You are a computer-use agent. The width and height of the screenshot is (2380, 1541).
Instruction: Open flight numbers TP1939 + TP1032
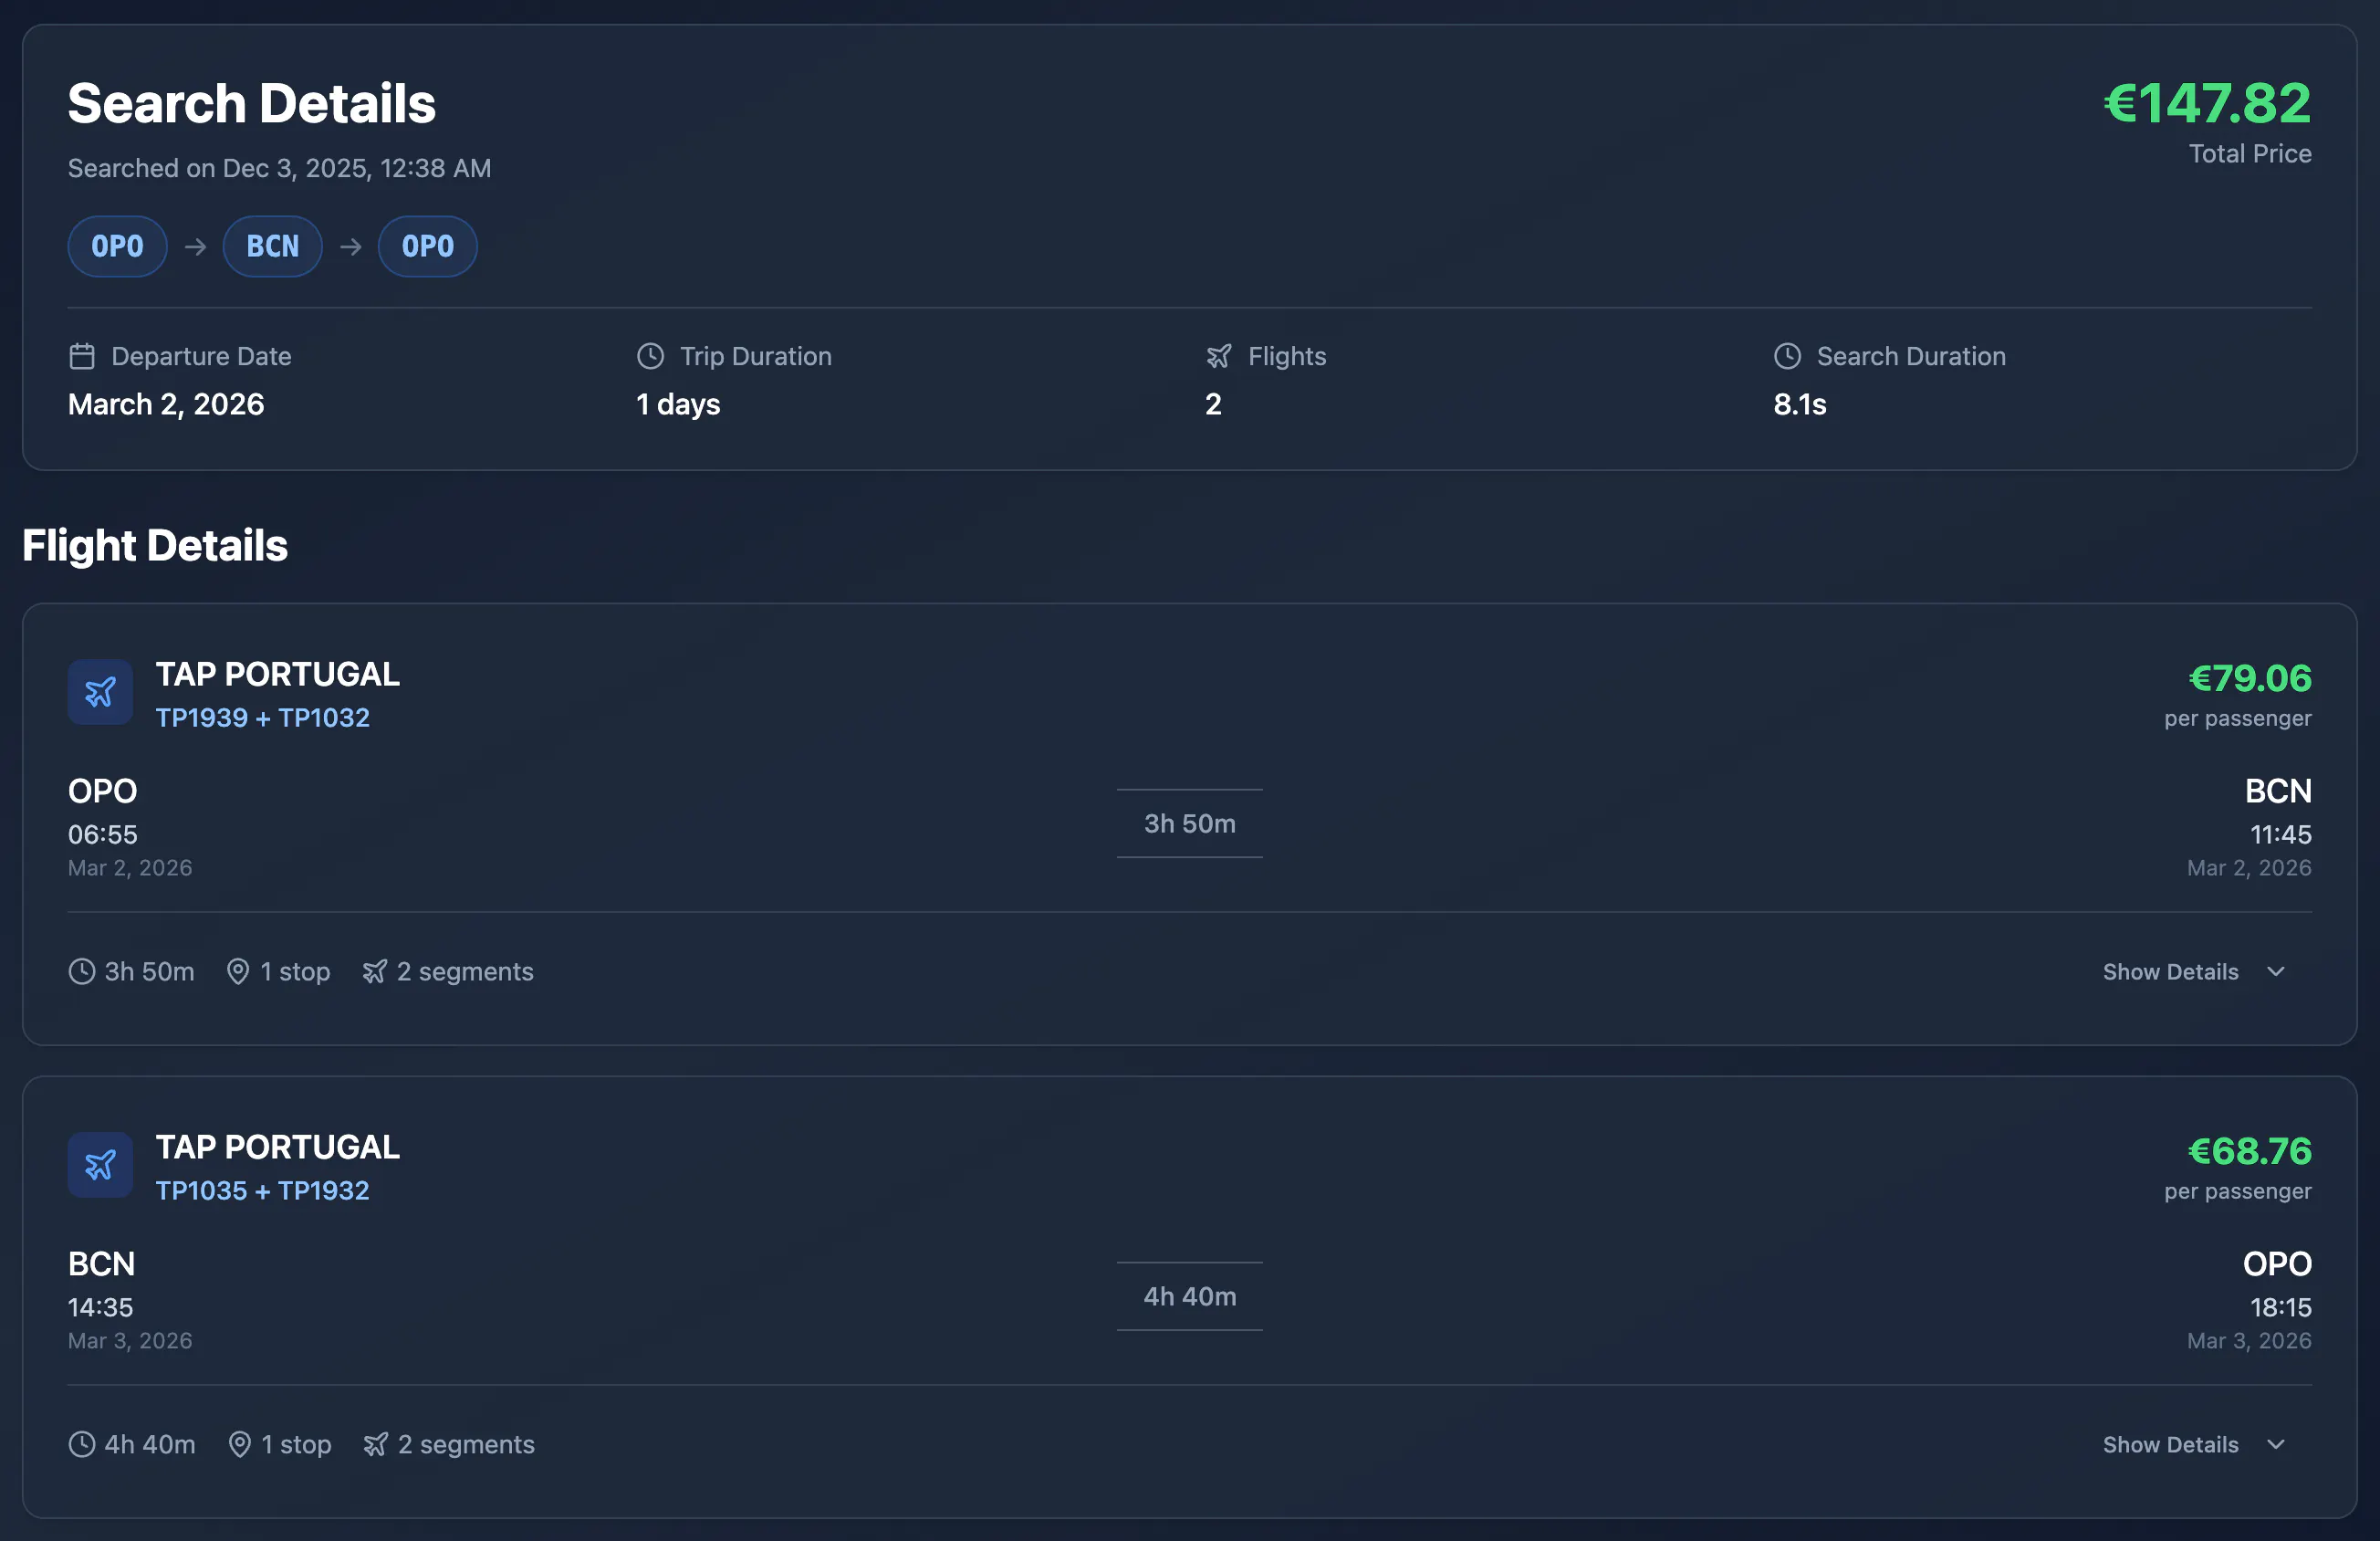coord(263,718)
